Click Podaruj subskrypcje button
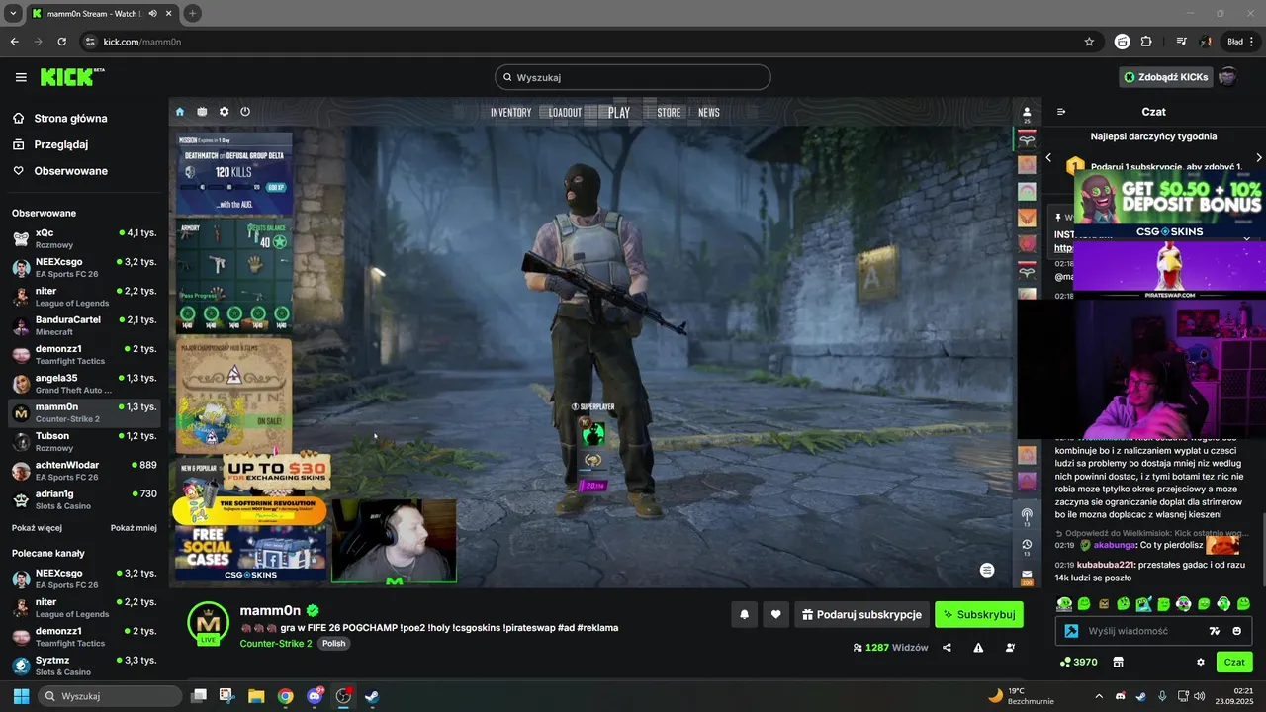 click(x=861, y=614)
